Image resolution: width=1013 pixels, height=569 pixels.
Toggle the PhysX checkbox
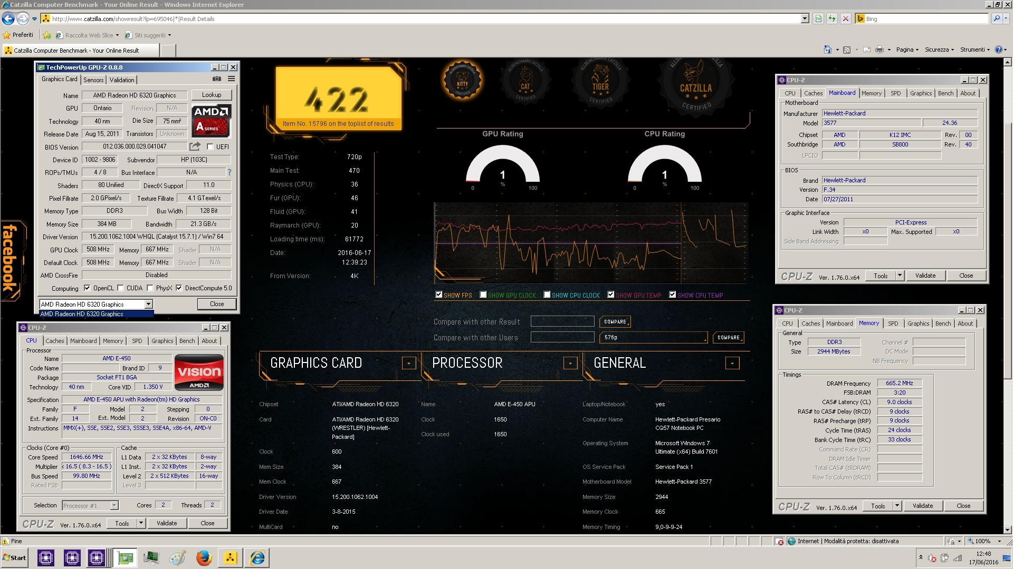click(150, 288)
